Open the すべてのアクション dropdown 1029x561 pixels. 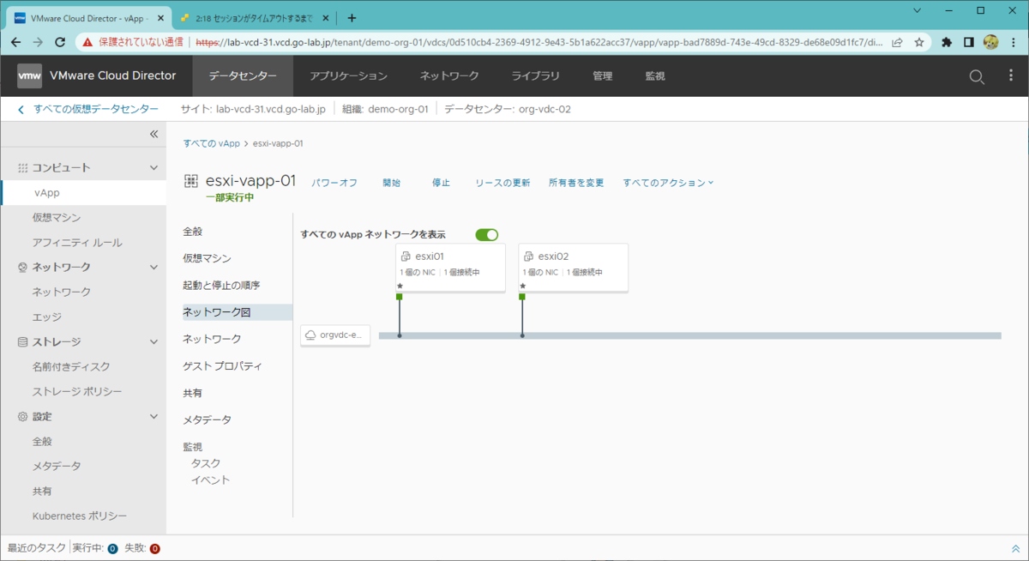(668, 183)
